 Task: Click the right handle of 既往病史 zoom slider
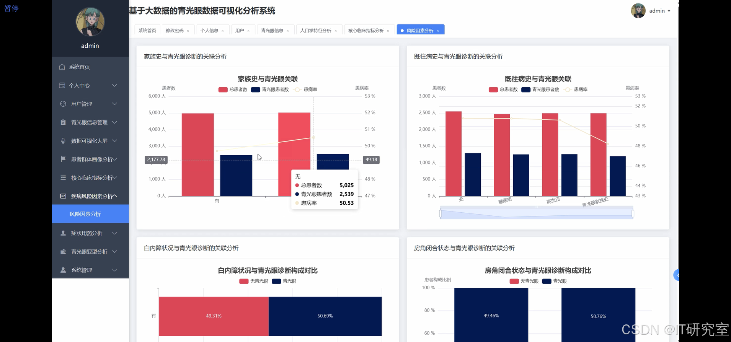[633, 213]
